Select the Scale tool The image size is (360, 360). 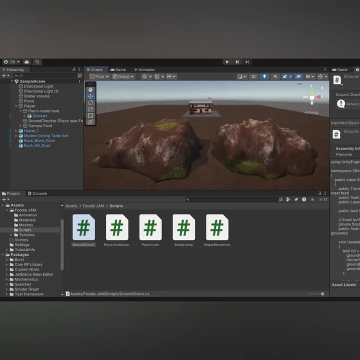click(x=90, y=109)
